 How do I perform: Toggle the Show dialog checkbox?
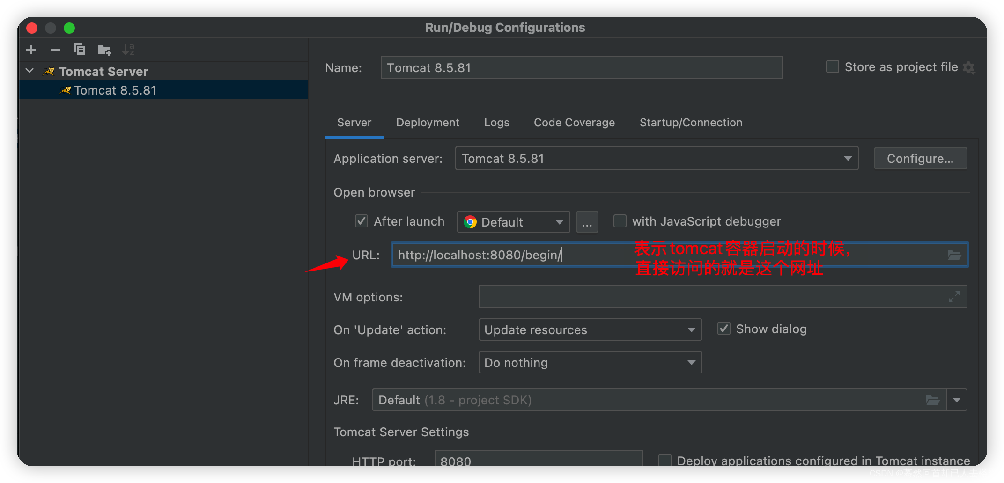pos(723,329)
